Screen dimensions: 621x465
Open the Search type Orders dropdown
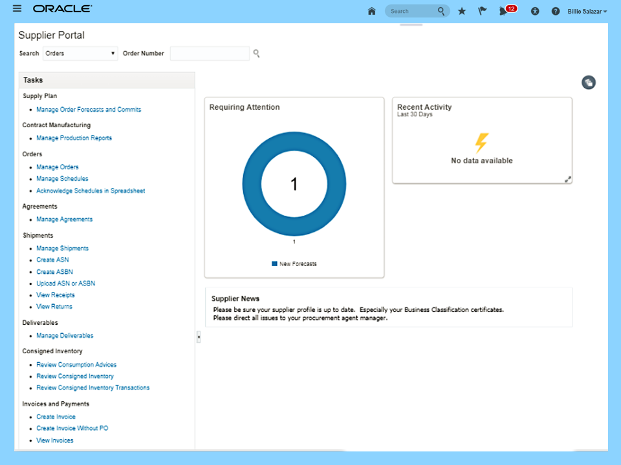[x=80, y=54]
